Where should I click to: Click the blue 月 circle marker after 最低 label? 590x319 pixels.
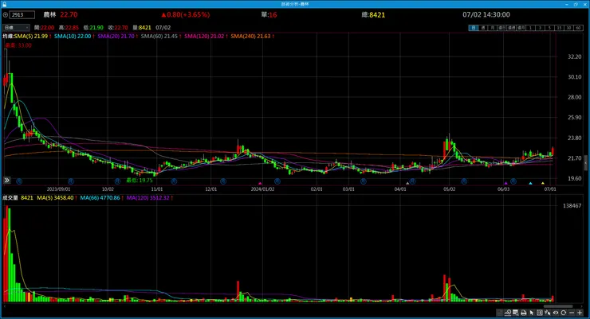click(x=174, y=181)
